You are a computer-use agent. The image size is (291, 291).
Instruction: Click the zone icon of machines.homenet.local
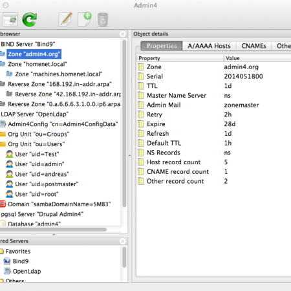(9, 74)
